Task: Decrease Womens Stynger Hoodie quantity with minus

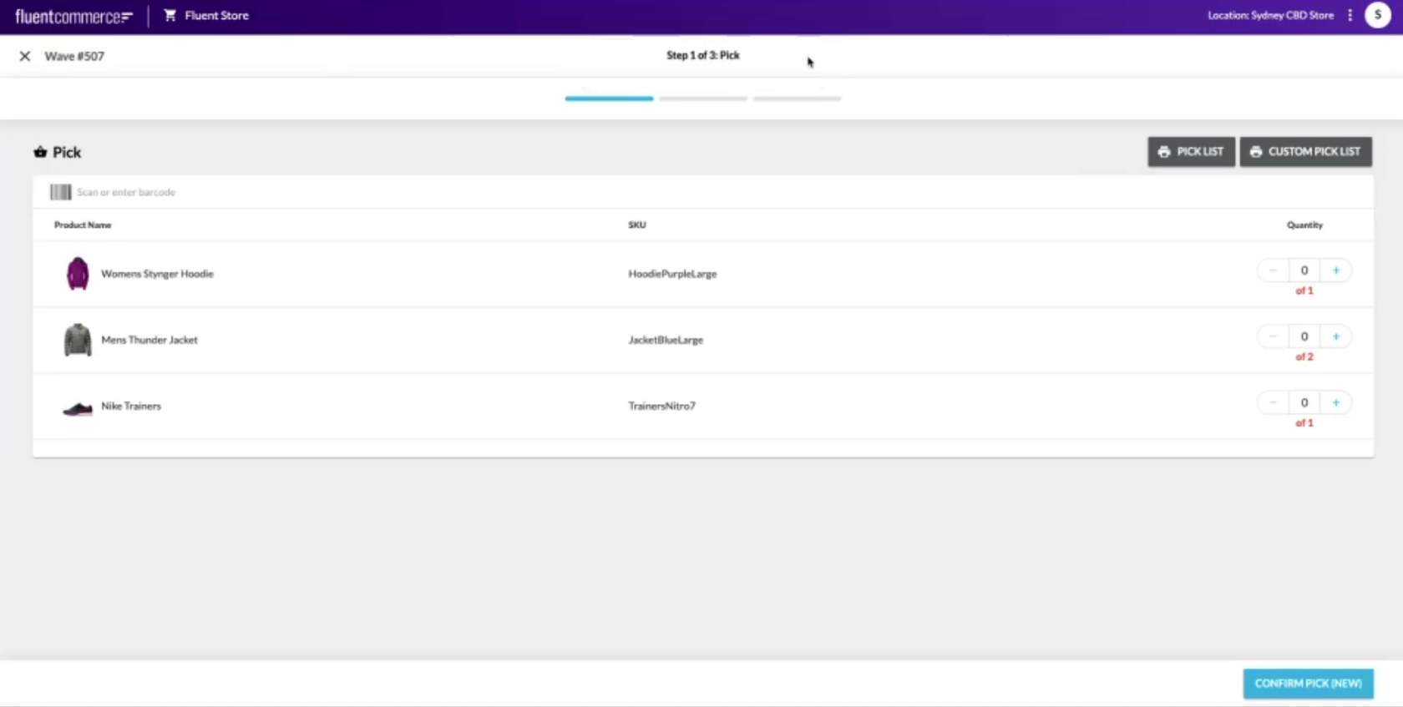Action: coord(1273,270)
